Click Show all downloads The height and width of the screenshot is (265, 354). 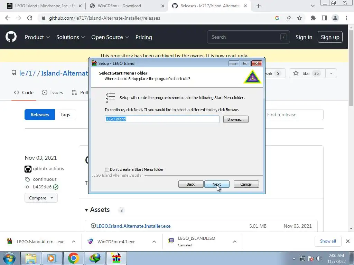tap(328, 241)
